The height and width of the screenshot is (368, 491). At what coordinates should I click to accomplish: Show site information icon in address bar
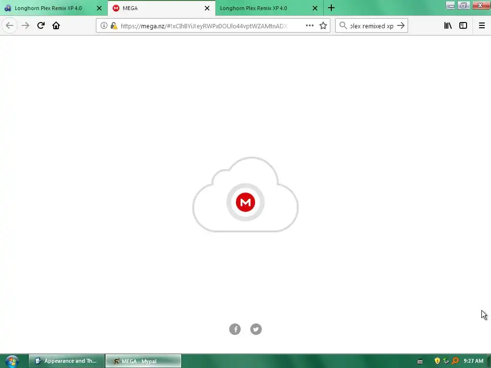[x=104, y=26]
